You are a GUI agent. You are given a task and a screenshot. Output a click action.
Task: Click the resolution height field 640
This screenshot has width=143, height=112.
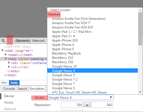(x=102, y=105)
